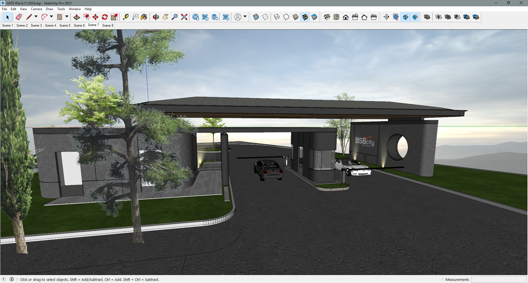The height and width of the screenshot is (283, 528).
Task: Click the user account sign-in icon
Action: tap(238, 17)
